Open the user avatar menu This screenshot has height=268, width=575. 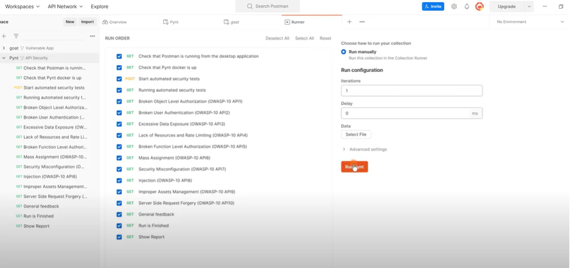coord(479,6)
